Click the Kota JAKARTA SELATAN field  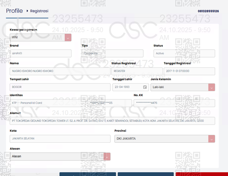[60, 139]
